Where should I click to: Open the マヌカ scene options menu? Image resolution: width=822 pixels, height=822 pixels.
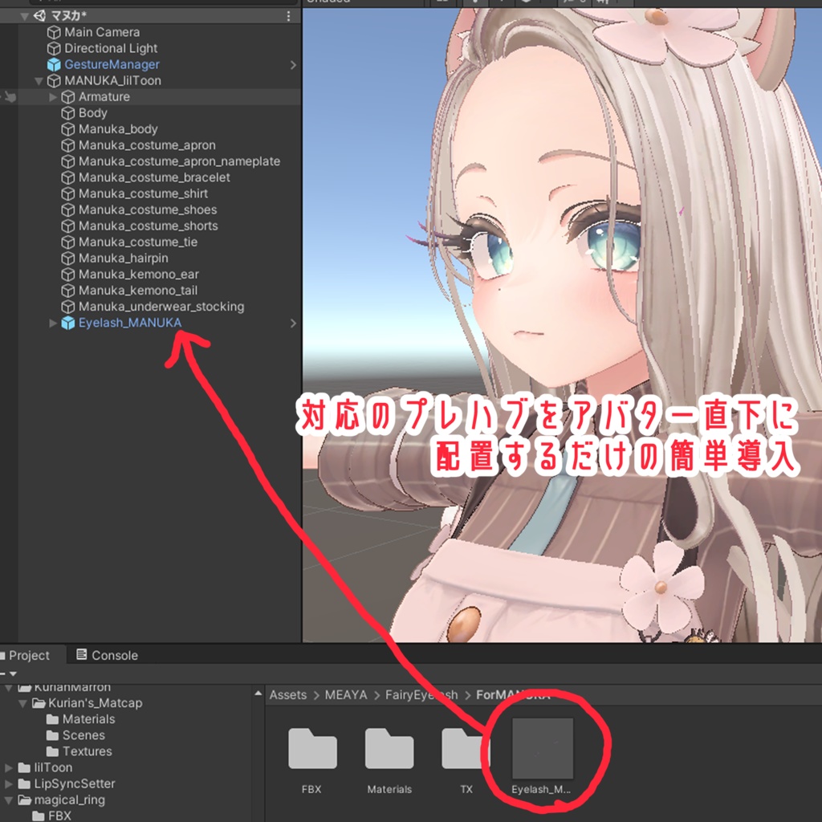pyautogui.click(x=288, y=16)
